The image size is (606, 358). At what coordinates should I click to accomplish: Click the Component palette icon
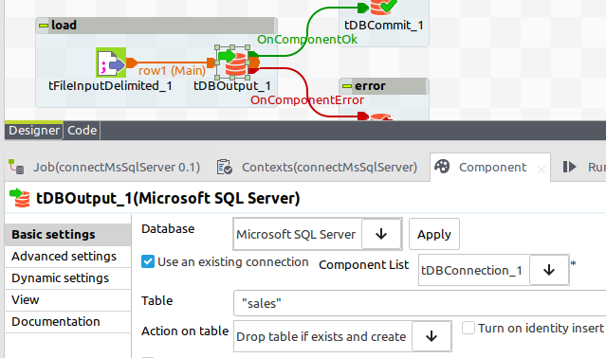(x=442, y=167)
